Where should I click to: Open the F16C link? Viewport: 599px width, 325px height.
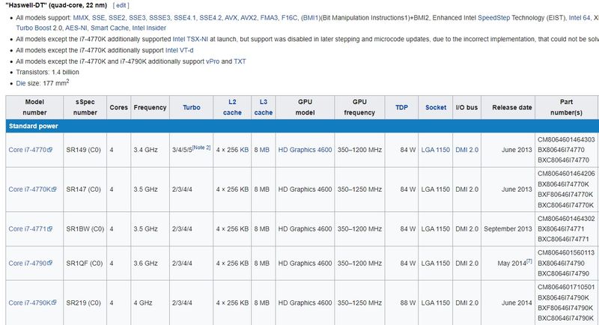[289, 17]
